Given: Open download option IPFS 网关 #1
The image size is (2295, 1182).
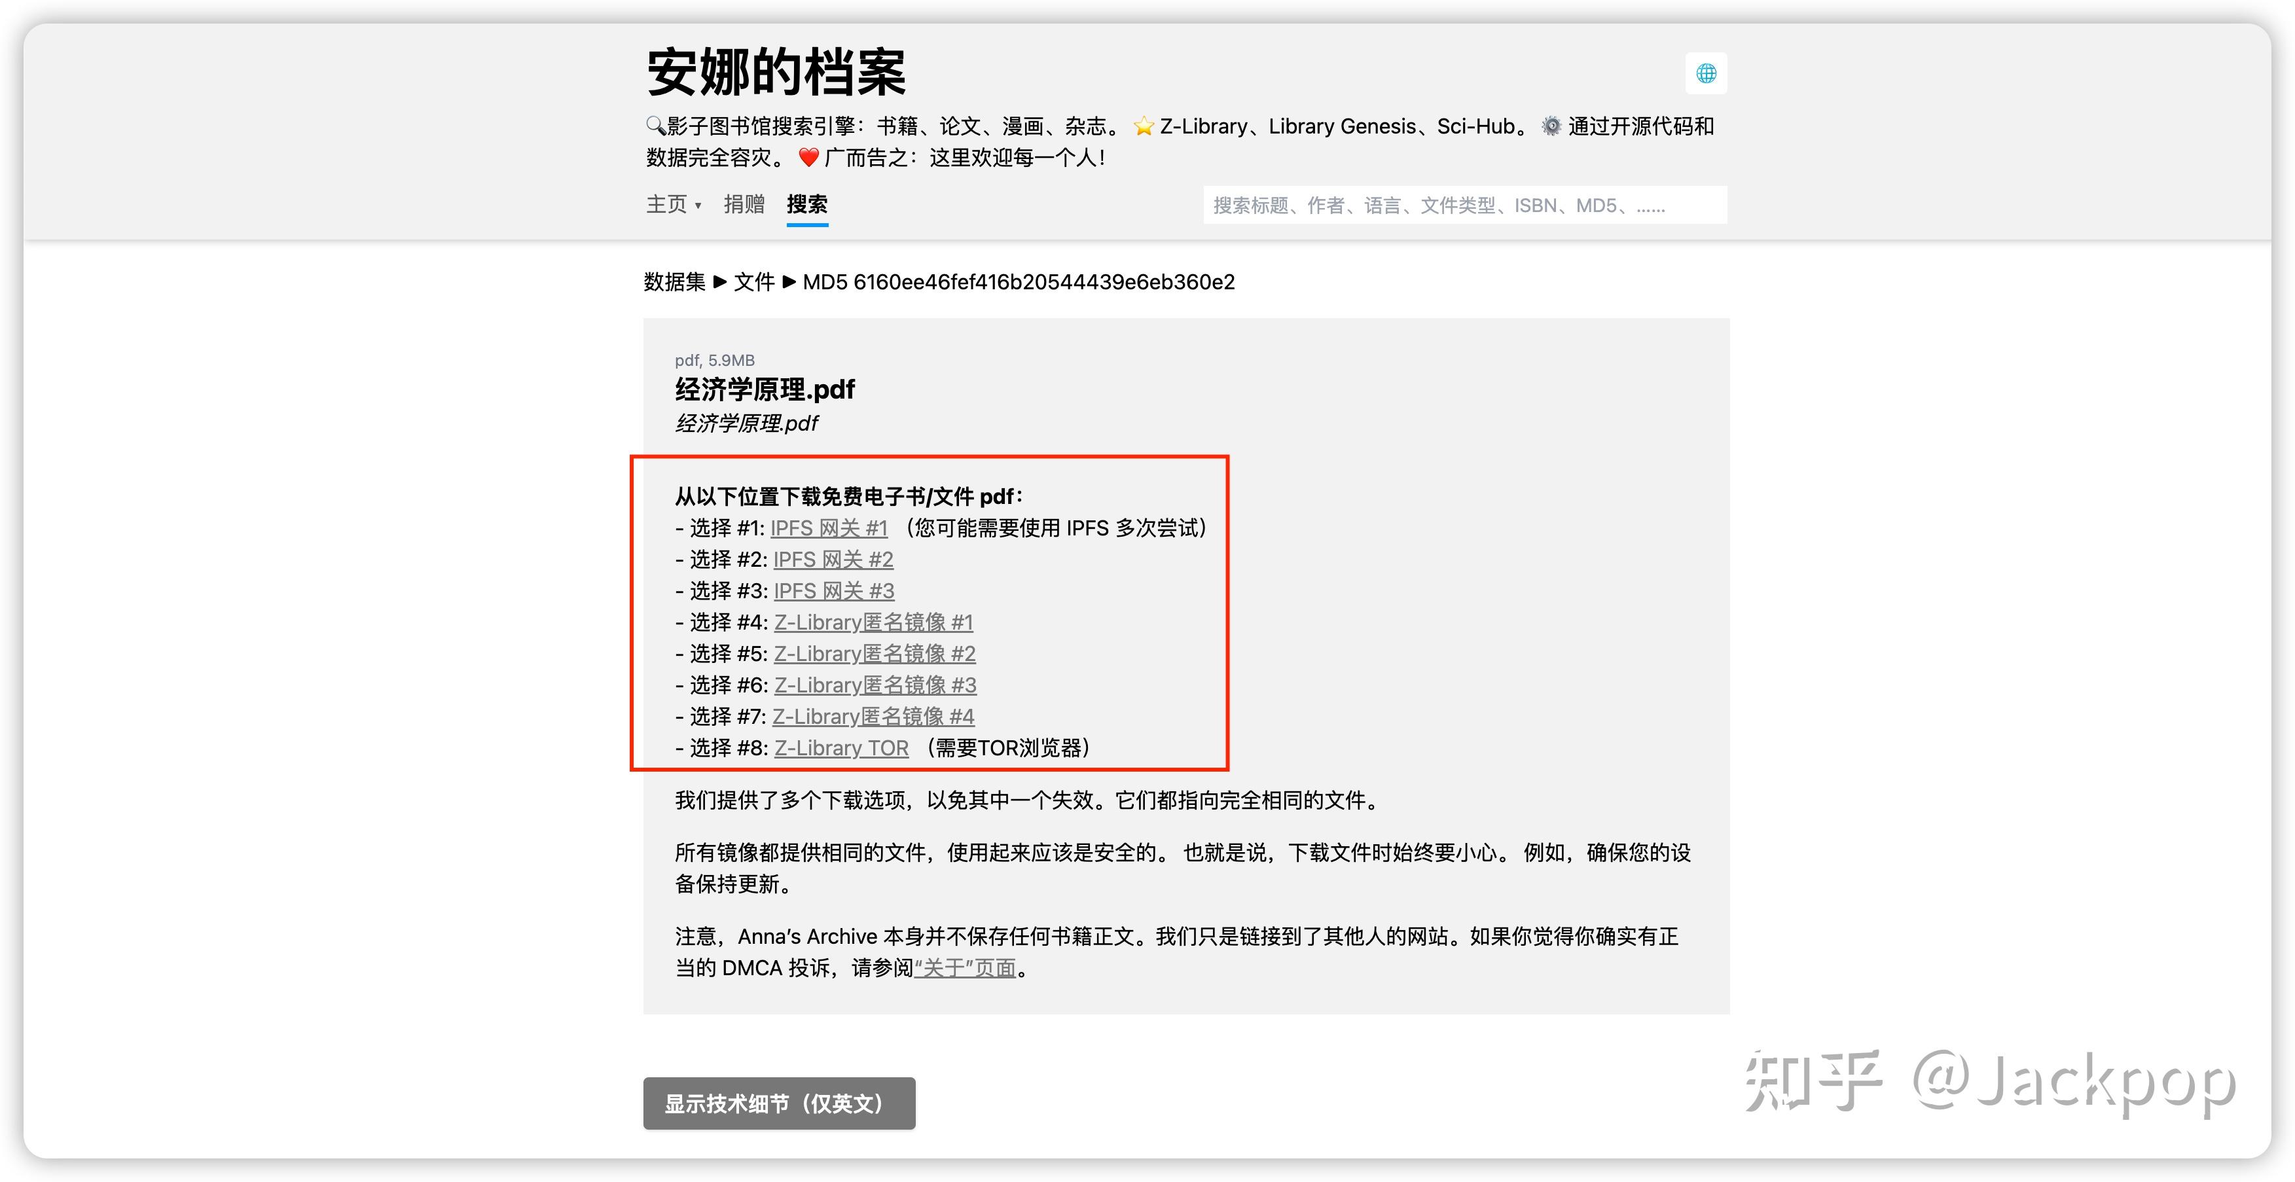Looking at the screenshot, I should point(829,528).
